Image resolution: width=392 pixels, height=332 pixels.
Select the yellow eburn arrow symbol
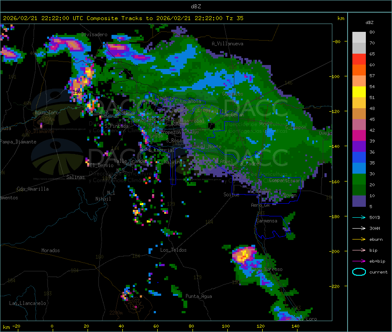359,239
